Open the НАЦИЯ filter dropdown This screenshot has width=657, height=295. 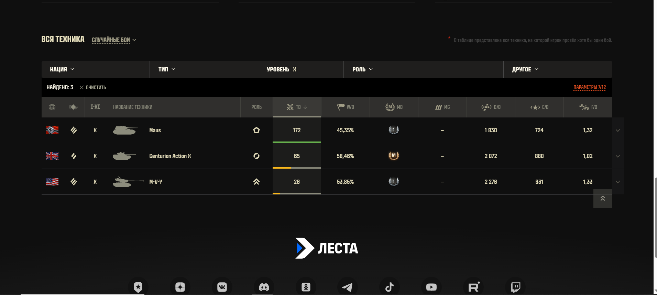(x=62, y=69)
